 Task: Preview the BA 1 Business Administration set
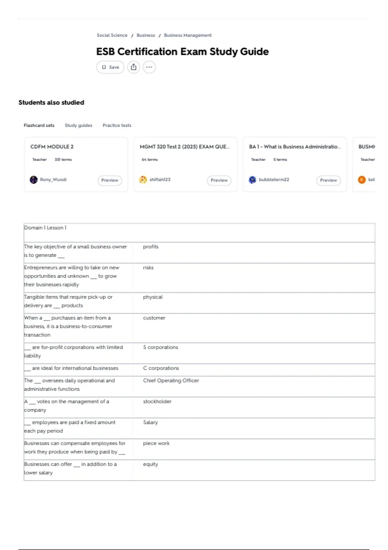328,180
